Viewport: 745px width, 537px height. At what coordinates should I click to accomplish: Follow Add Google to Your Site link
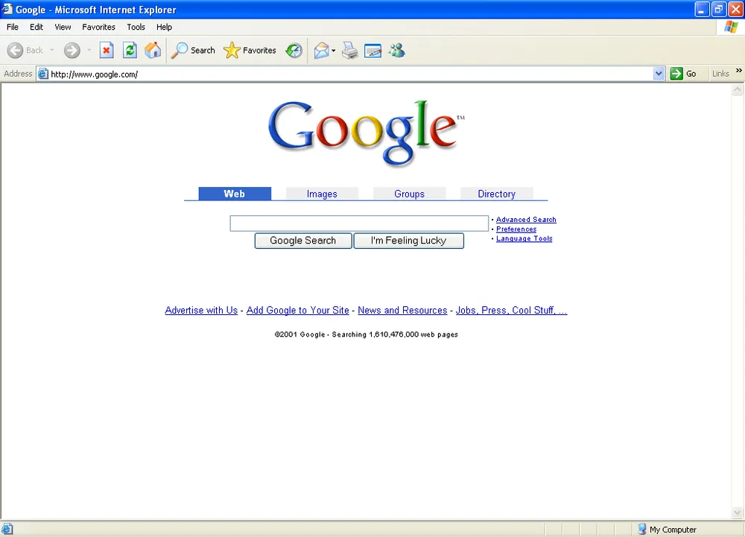pos(297,310)
